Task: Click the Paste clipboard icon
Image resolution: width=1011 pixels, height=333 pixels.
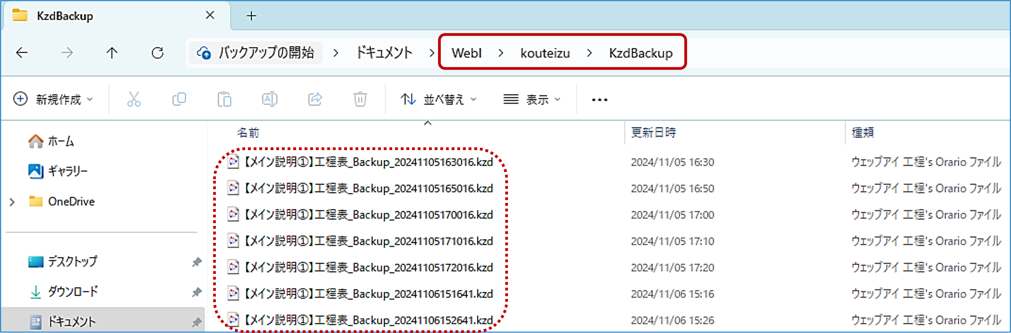Action: tap(224, 99)
